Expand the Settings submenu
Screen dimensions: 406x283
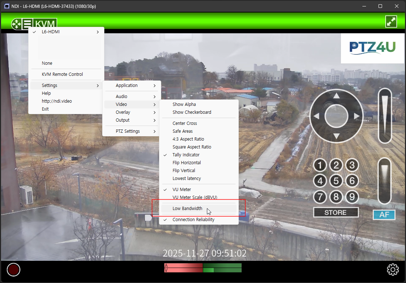tap(66, 85)
